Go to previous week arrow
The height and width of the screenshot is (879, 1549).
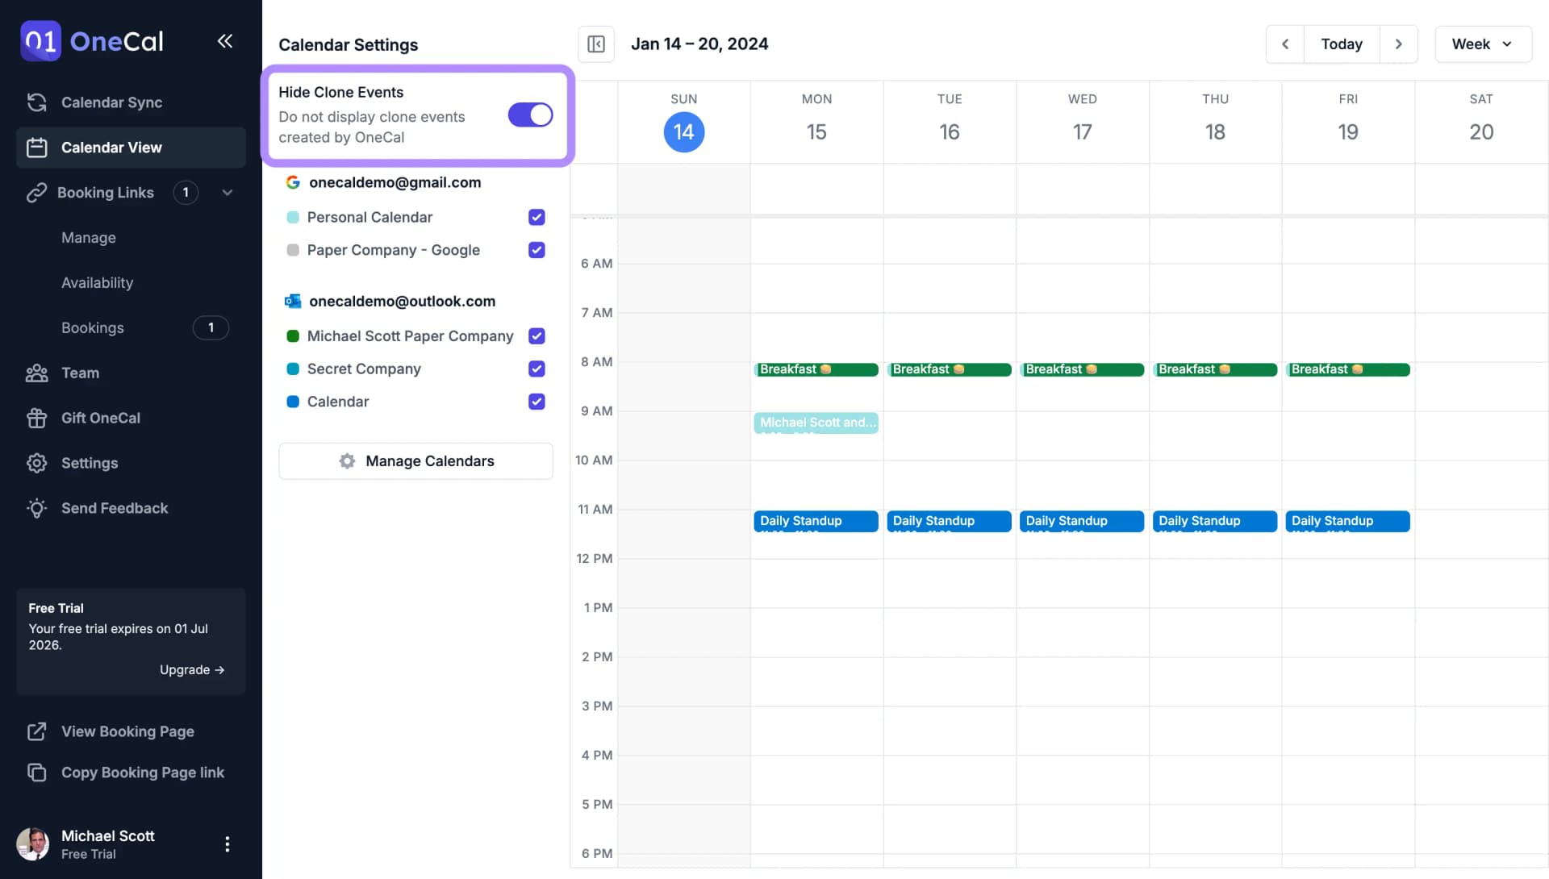[1285, 44]
